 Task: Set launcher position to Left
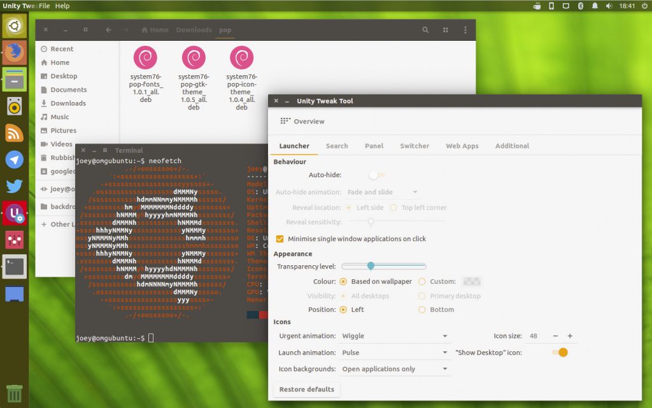[343, 310]
